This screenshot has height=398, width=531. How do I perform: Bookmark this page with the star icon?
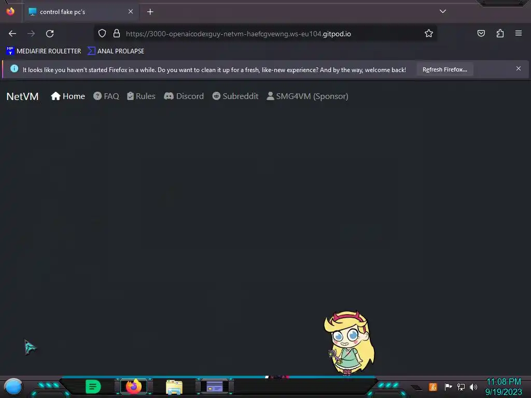click(429, 33)
